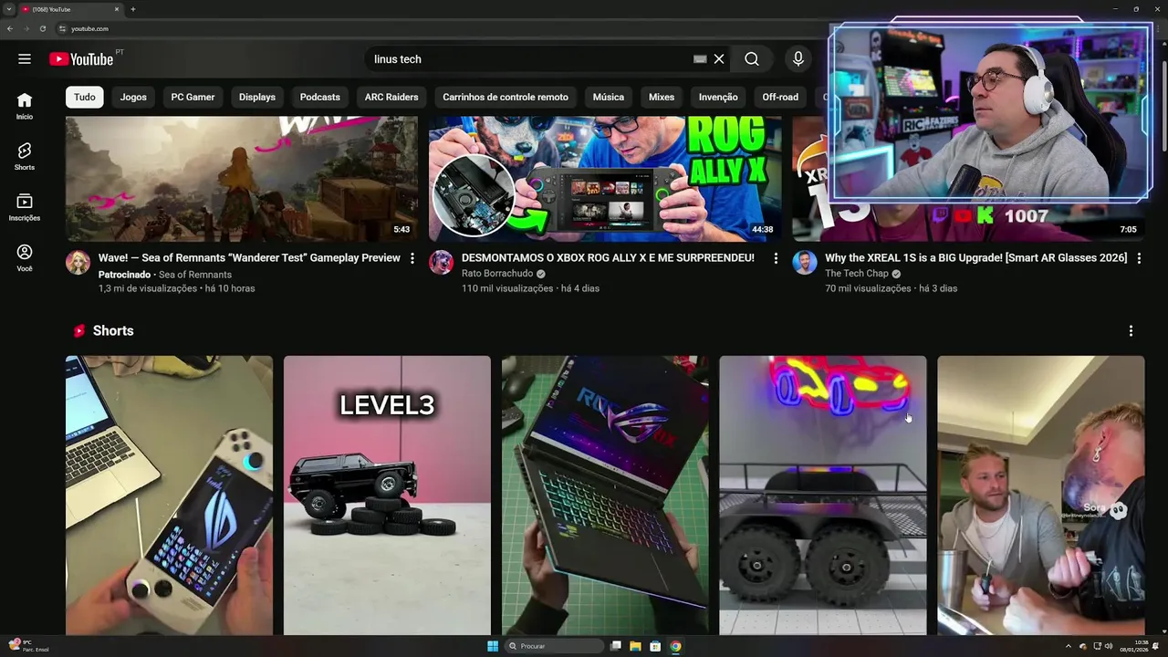Open options for the XREAL 1S video

(1139, 258)
